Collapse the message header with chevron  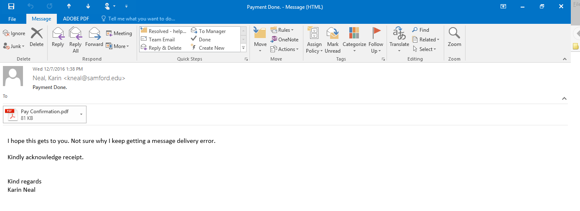(564, 99)
